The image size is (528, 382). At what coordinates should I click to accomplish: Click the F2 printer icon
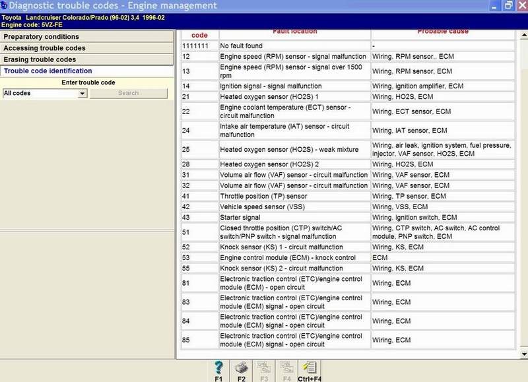coord(241,369)
